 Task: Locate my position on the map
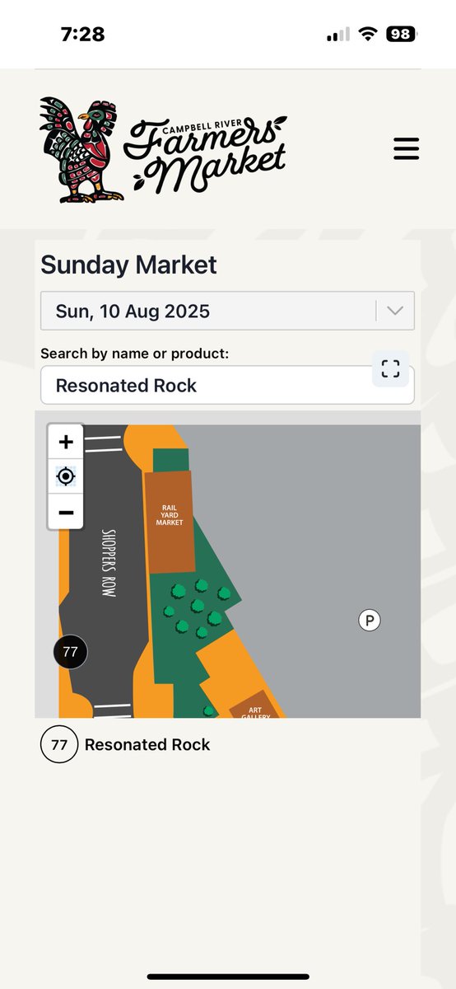66,477
